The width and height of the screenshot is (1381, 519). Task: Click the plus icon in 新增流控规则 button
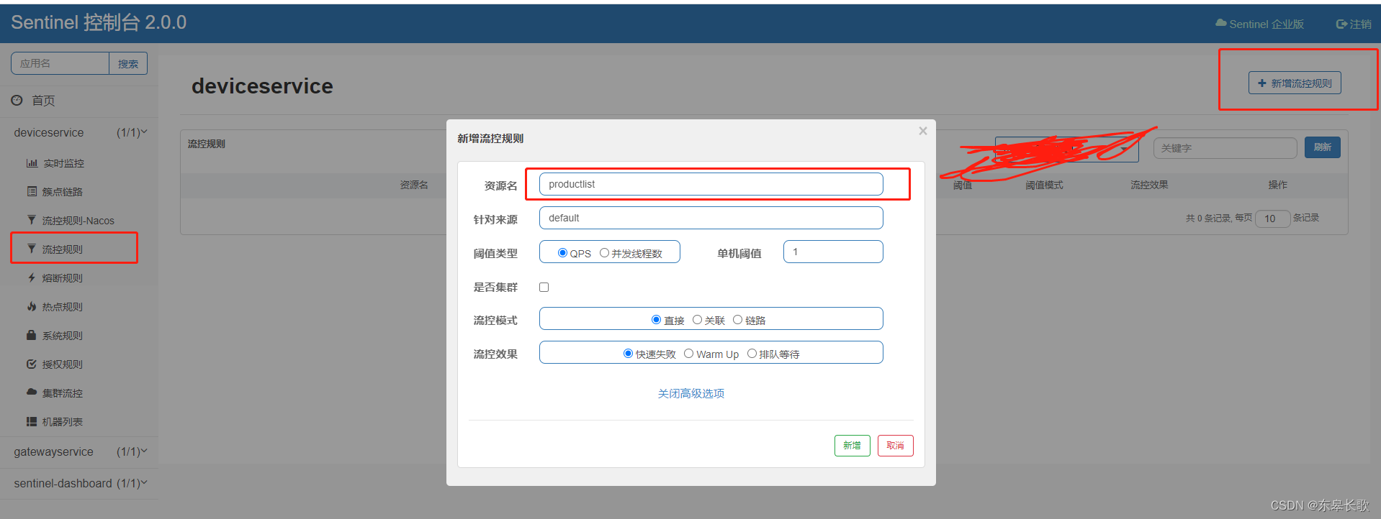[x=1262, y=83]
